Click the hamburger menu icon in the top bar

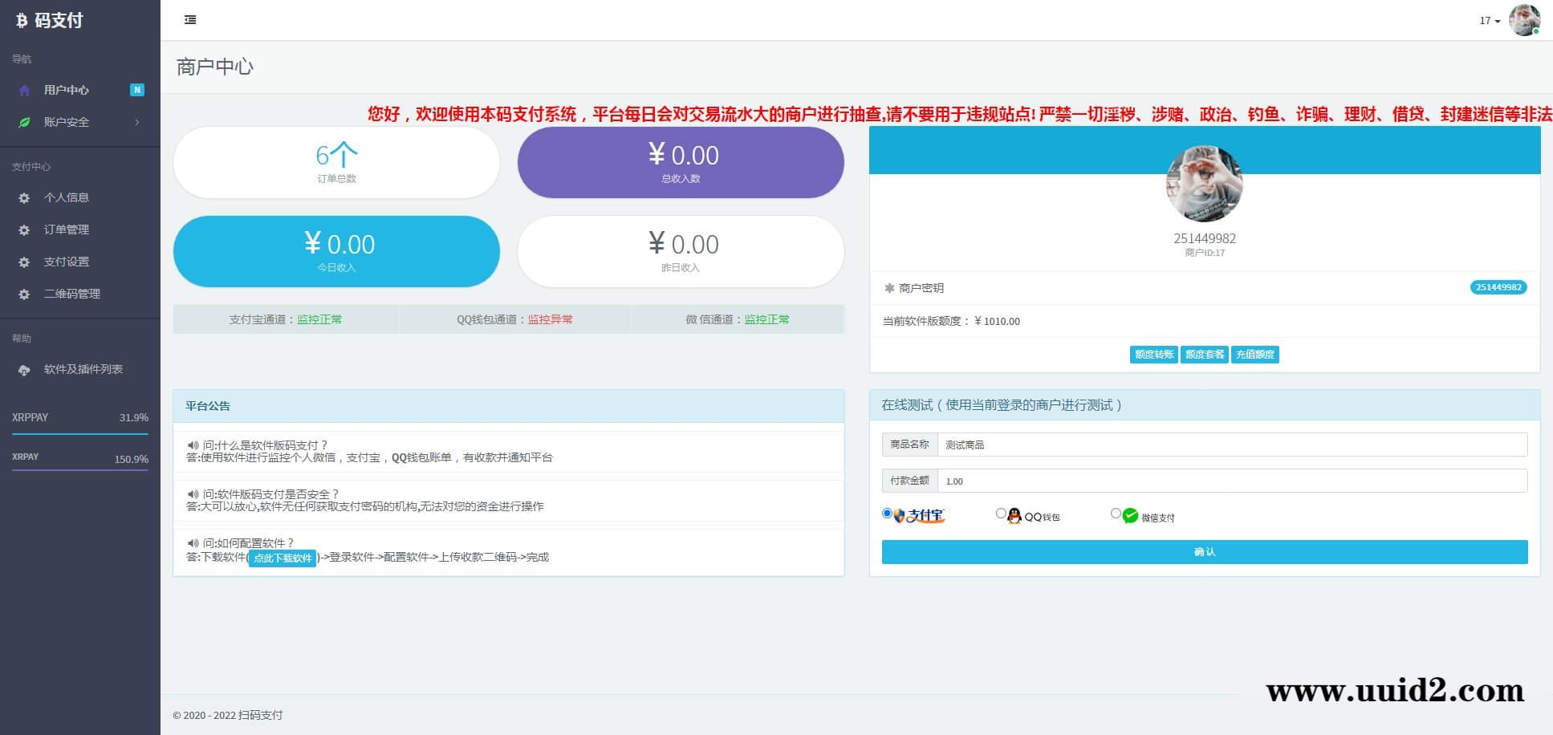pyautogui.click(x=190, y=19)
